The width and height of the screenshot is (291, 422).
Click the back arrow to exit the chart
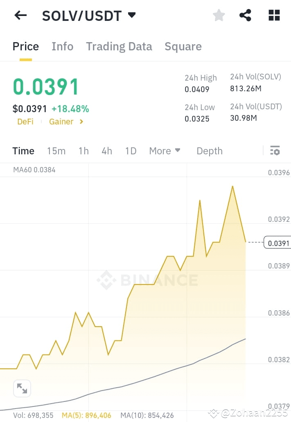(20, 15)
